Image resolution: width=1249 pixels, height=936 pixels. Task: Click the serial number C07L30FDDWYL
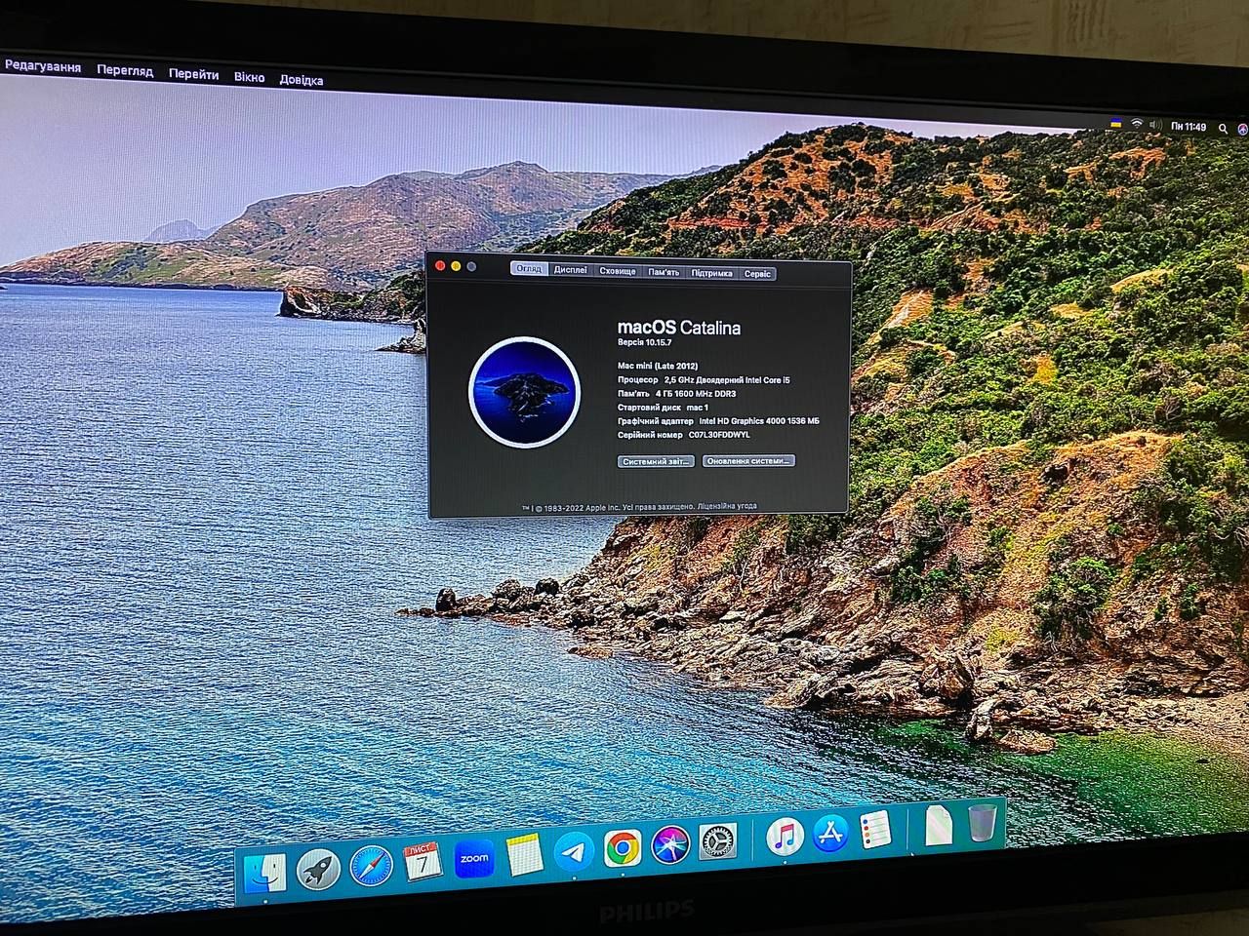(x=719, y=435)
